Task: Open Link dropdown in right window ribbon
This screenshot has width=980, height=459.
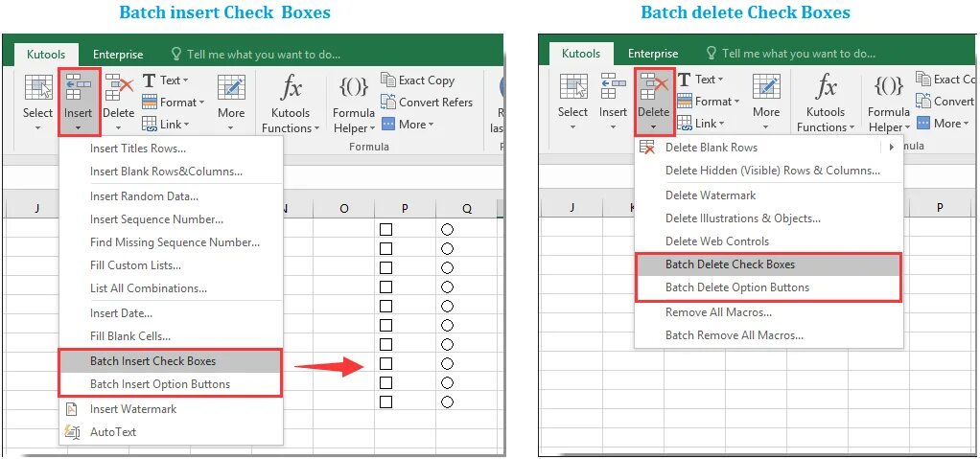Action: pos(701,123)
